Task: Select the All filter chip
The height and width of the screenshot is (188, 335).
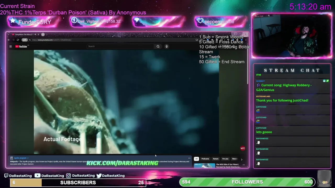Action: [196, 159]
